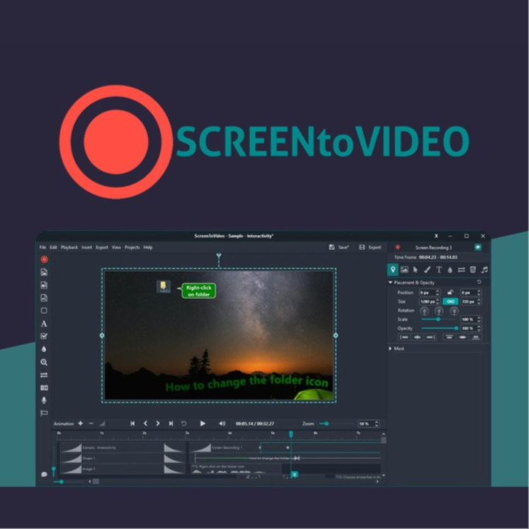Toggle the size aspect ratio link button
Viewport: 529px width, 529px height.
(x=450, y=302)
